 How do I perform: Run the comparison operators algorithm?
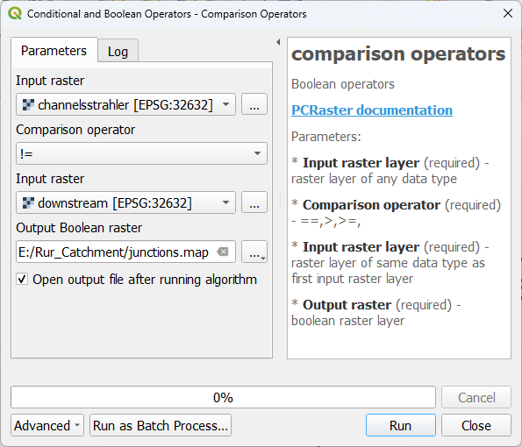point(401,425)
